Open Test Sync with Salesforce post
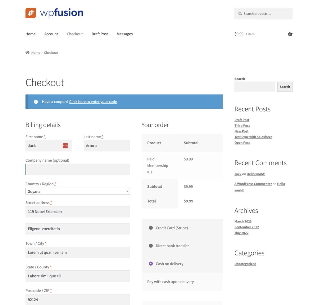This screenshot has width=318, height=305. [253, 137]
